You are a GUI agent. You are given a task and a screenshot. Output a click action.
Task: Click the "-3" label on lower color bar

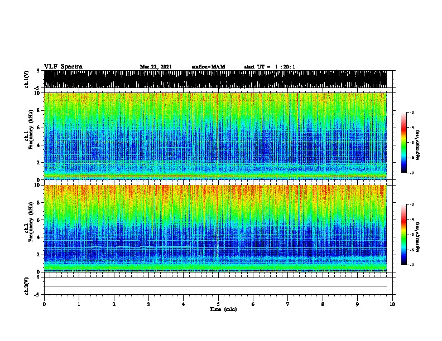[412, 204]
